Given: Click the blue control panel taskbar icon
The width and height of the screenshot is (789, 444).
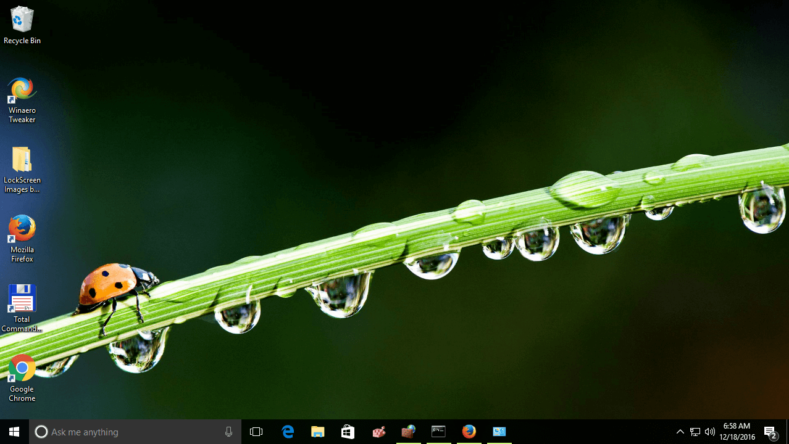Looking at the screenshot, I should coord(499,432).
